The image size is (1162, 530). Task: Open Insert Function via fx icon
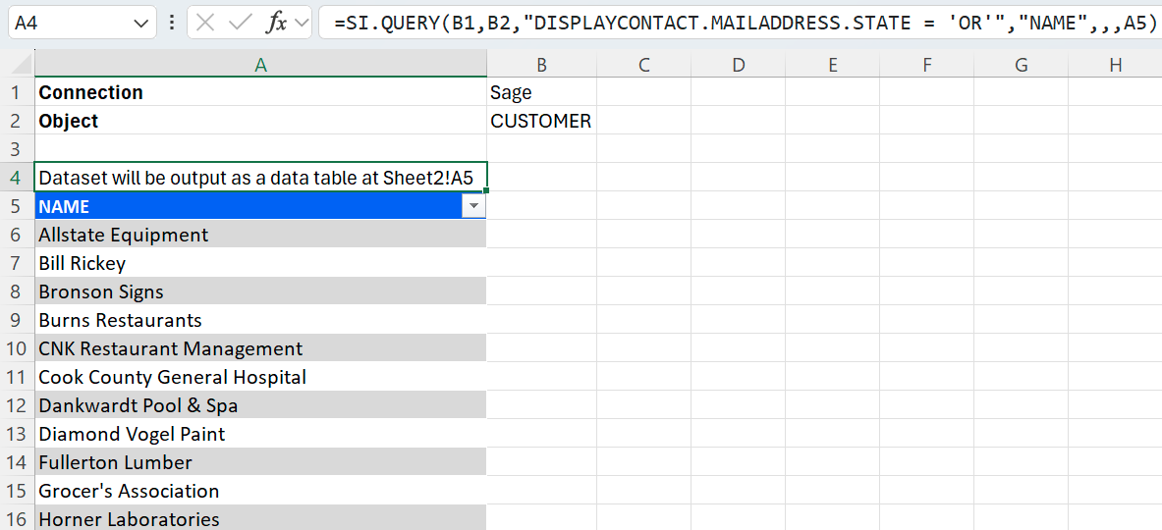(277, 23)
